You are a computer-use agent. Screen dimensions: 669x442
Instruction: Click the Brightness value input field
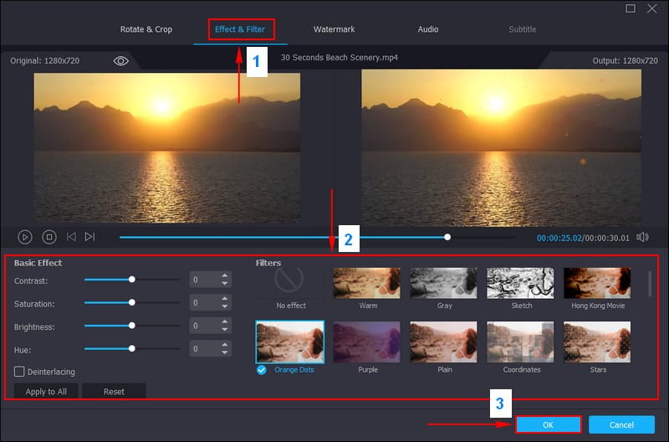pyautogui.click(x=202, y=325)
